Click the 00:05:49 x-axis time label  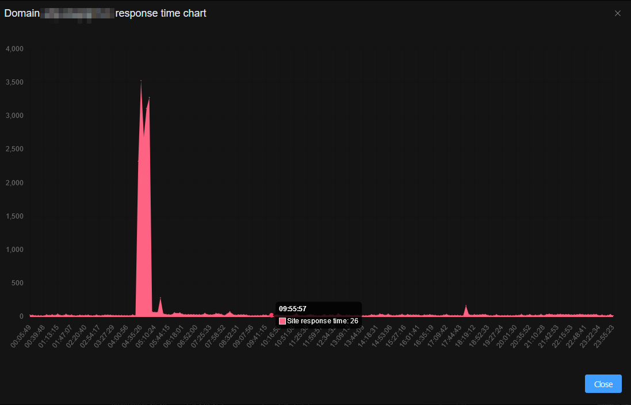21,334
